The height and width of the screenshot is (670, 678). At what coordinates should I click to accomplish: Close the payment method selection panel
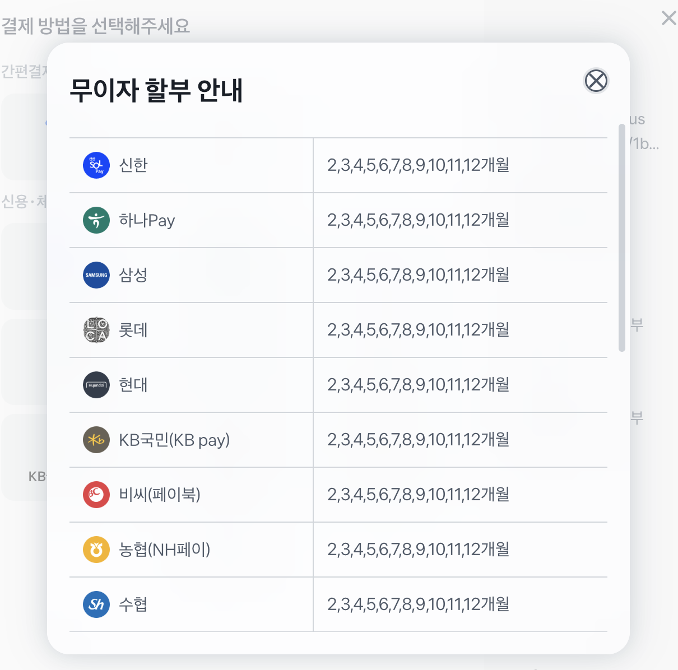coord(668,18)
